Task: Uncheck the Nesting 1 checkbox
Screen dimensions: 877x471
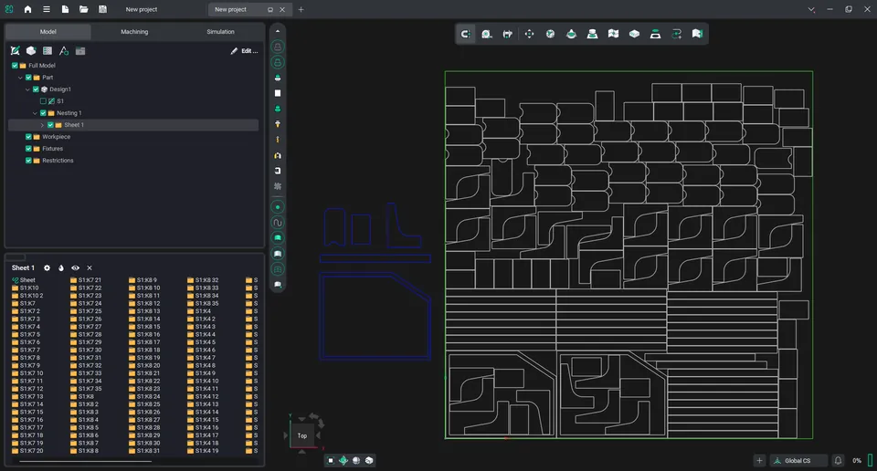Action: (43, 113)
